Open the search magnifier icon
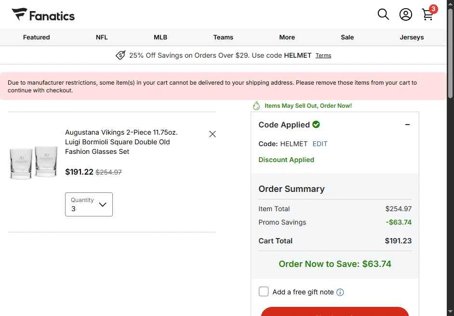The image size is (454, 316). click(383, 14)
